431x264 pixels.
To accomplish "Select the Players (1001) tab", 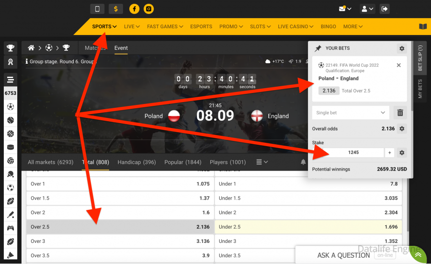I will [x=228, y=162].
